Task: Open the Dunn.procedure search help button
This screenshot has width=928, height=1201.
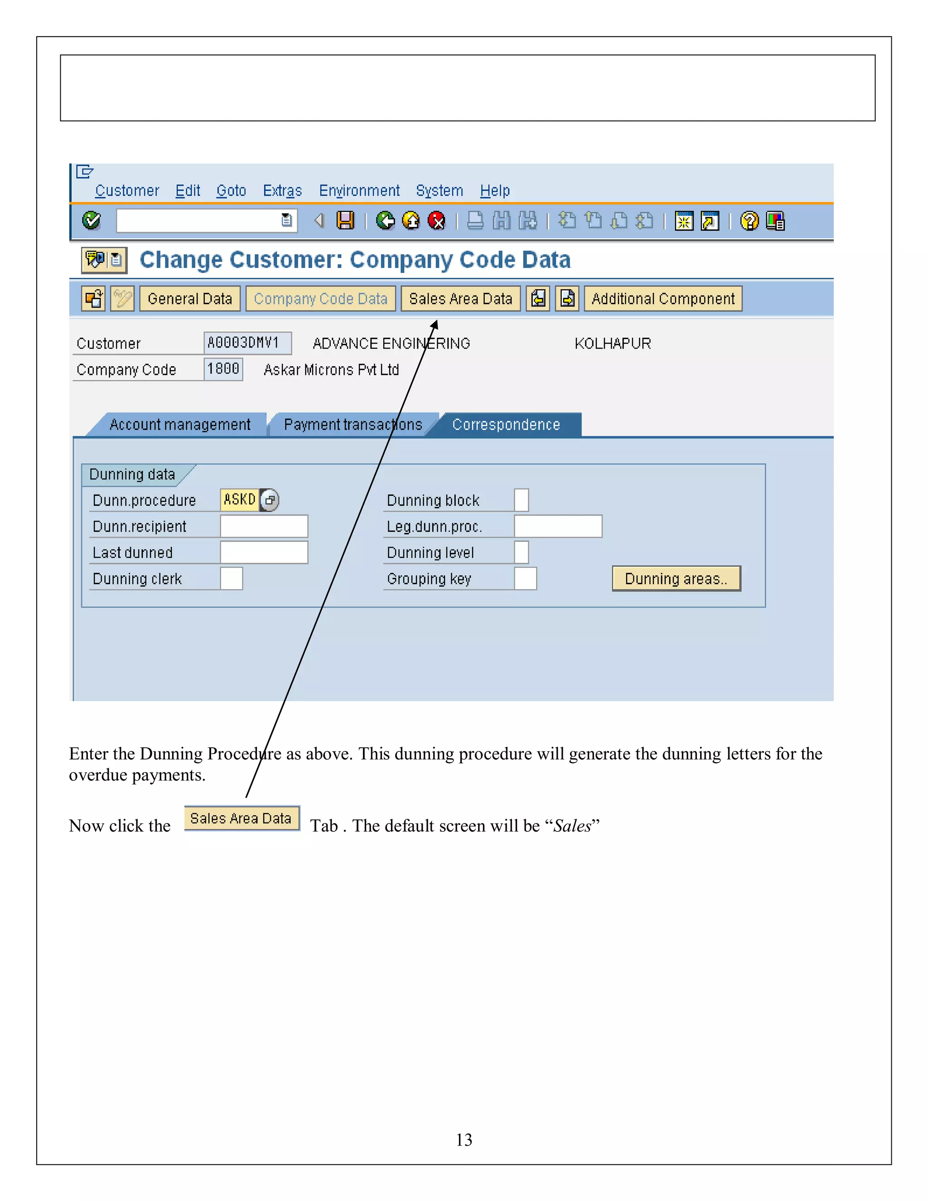Action: (270, 500)
